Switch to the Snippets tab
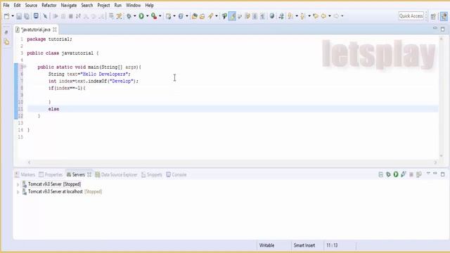Viewport: 450px width, 253px height. pos(152,174)
